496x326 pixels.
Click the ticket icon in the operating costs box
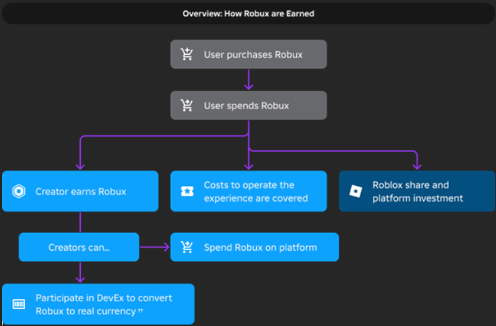(187, 192)
